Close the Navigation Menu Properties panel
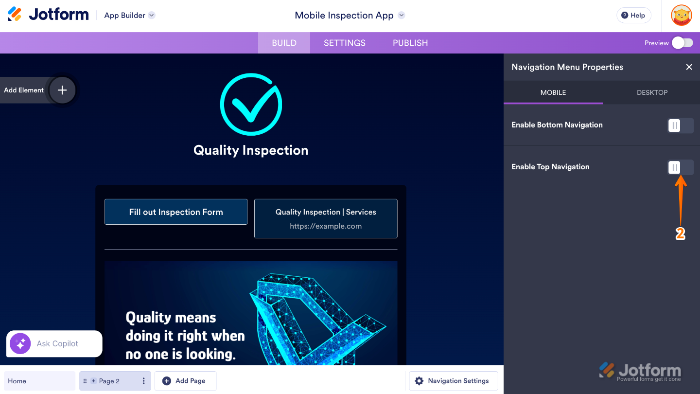The image size is (700, 394). [689, 67]
